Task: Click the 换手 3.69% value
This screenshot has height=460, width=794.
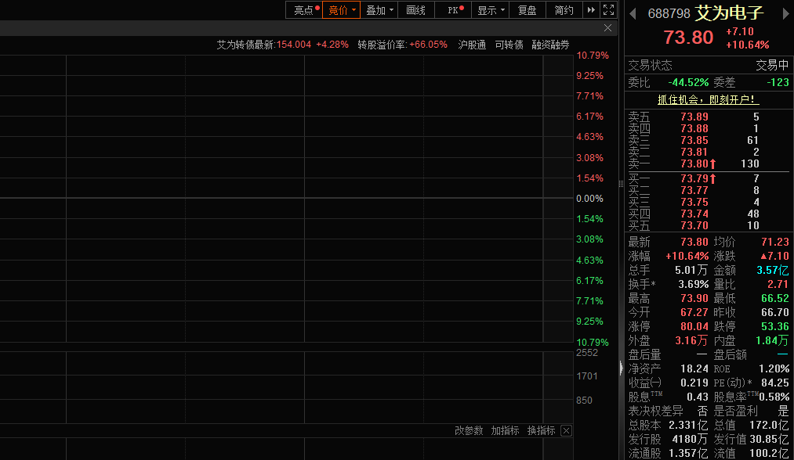Action: pos(693,285)
